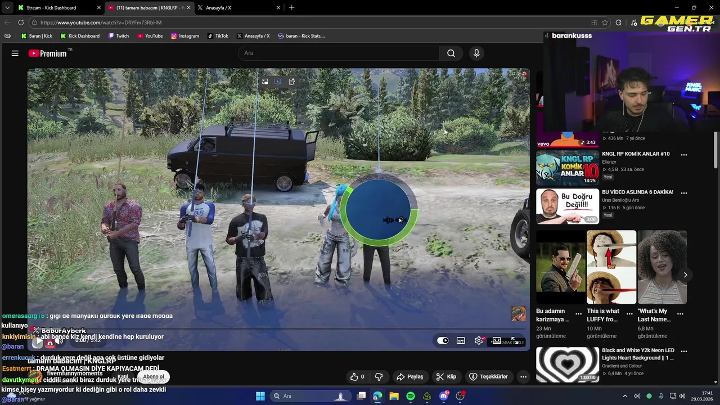
Task: Open TikTok bookmark
Action: (218, 36)
